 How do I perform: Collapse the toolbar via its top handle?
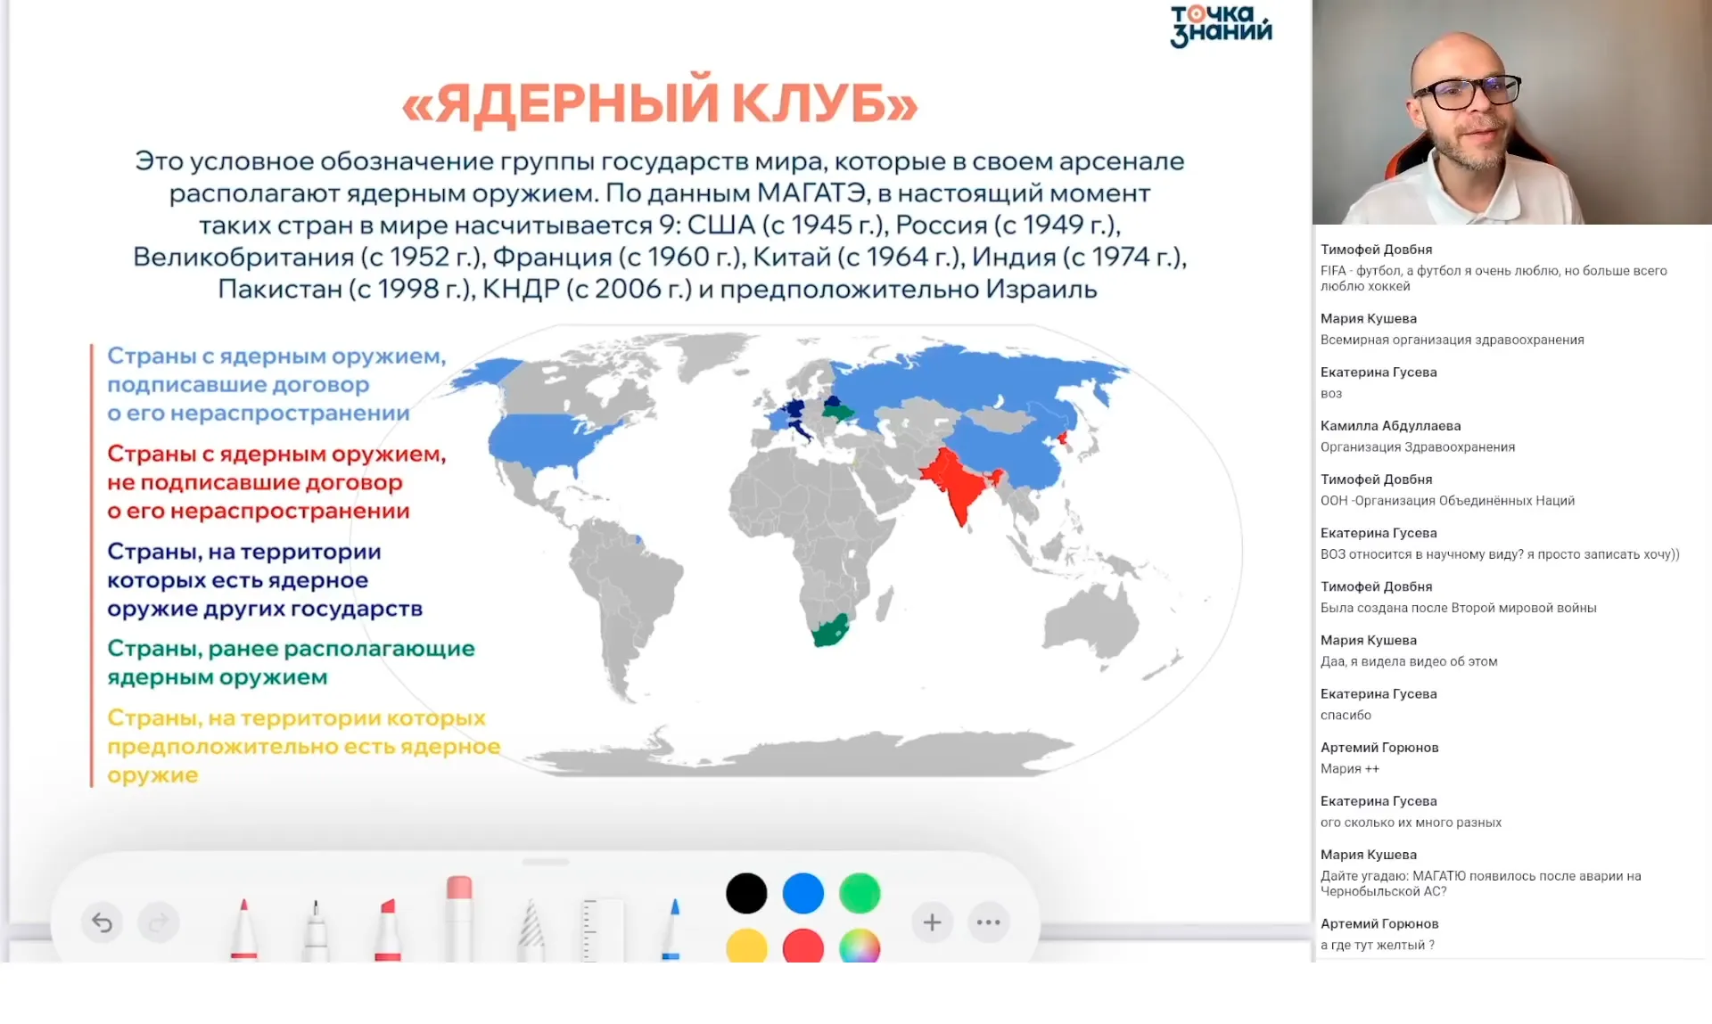point(544,863)
